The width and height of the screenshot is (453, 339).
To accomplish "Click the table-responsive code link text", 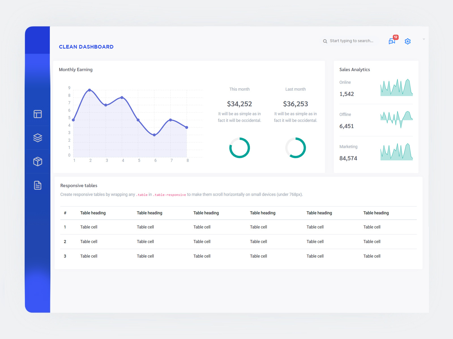I will click(169, 195).
